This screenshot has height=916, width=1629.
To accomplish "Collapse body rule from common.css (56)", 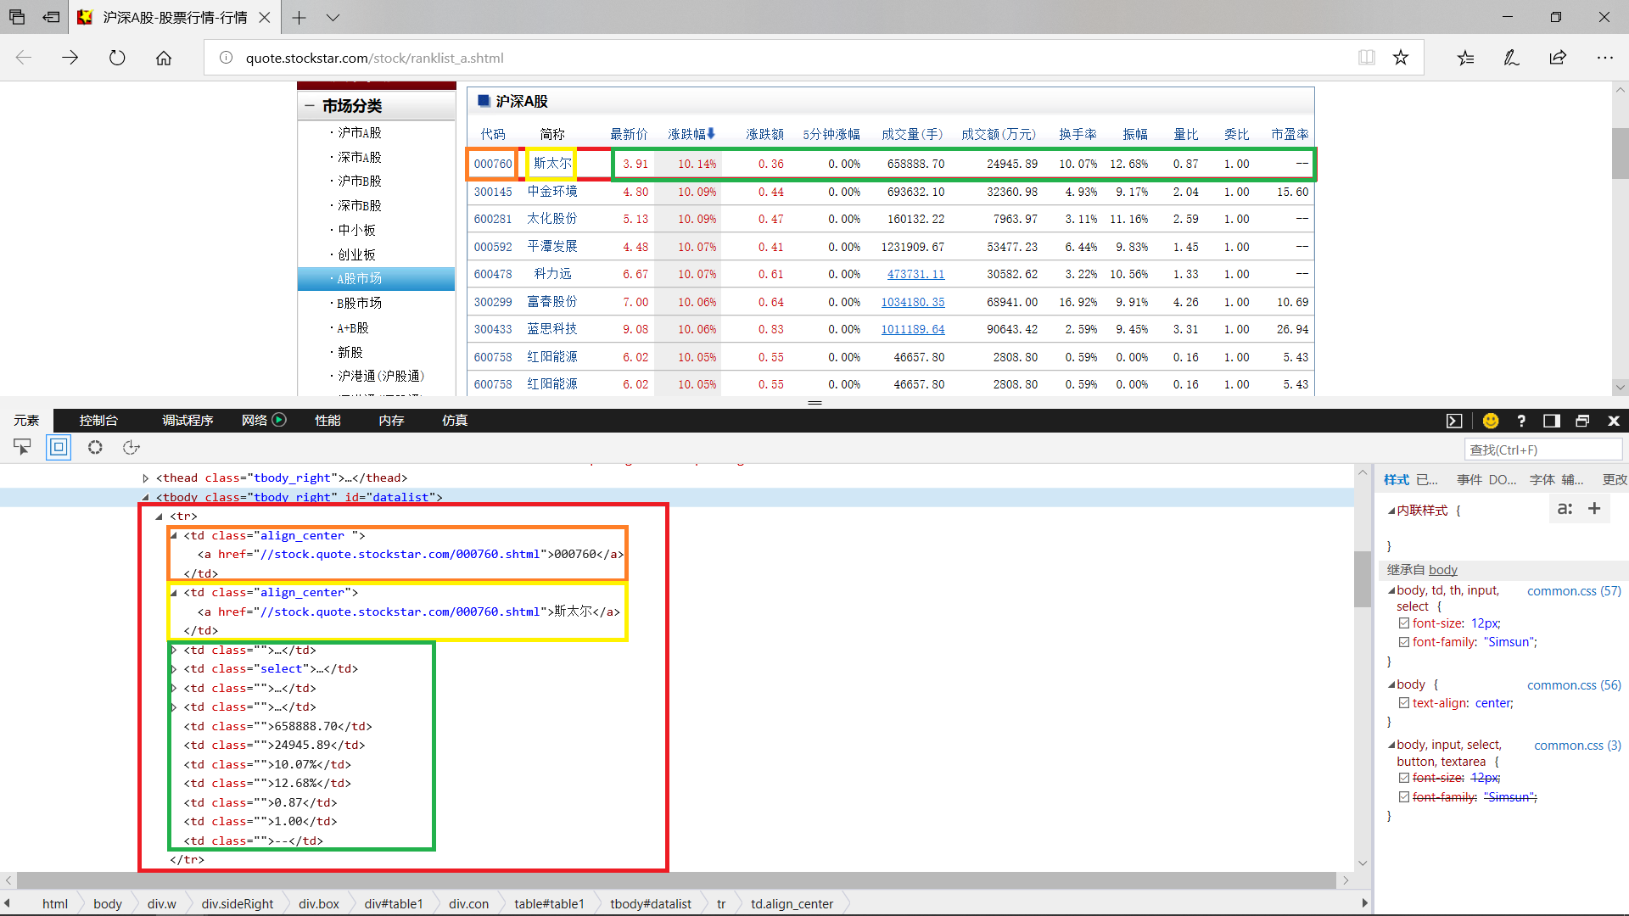I will click(x=1391, y=684).
